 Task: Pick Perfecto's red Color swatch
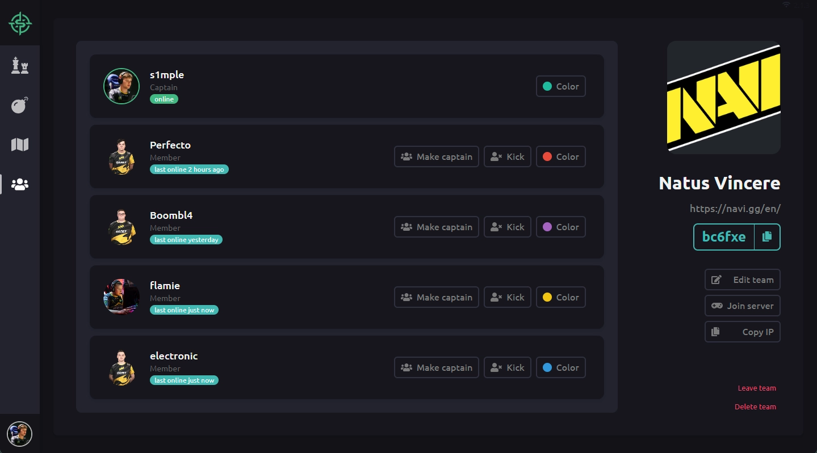pyautogui.click(x=560, y=156)
